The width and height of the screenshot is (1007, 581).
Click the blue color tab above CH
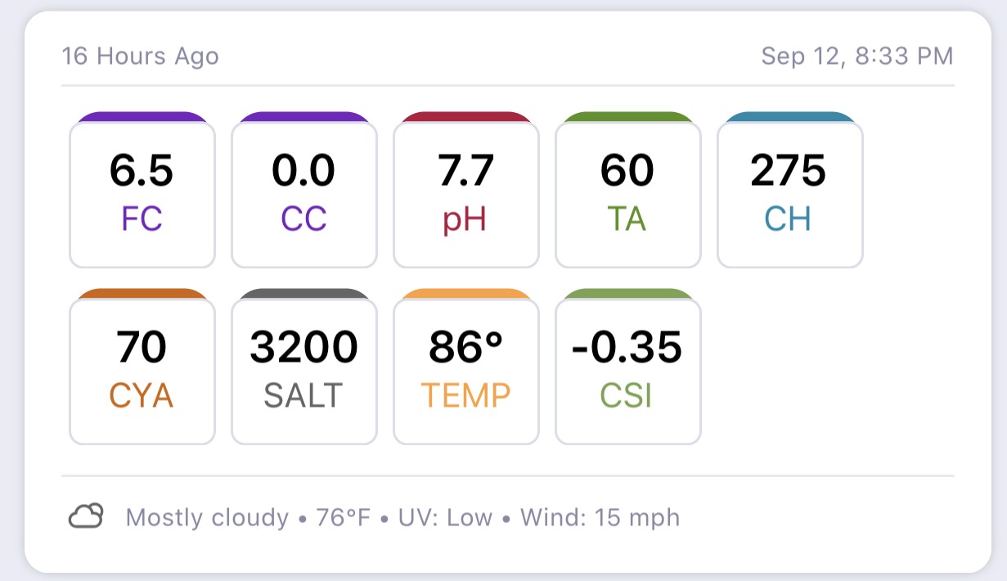point(790,116)
